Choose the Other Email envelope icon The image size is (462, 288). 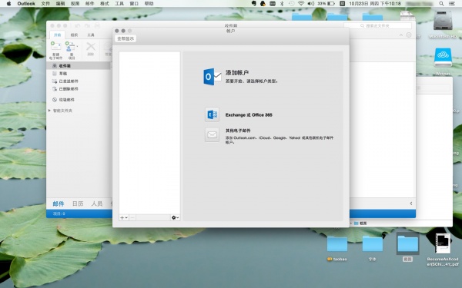tap(212, 134)
